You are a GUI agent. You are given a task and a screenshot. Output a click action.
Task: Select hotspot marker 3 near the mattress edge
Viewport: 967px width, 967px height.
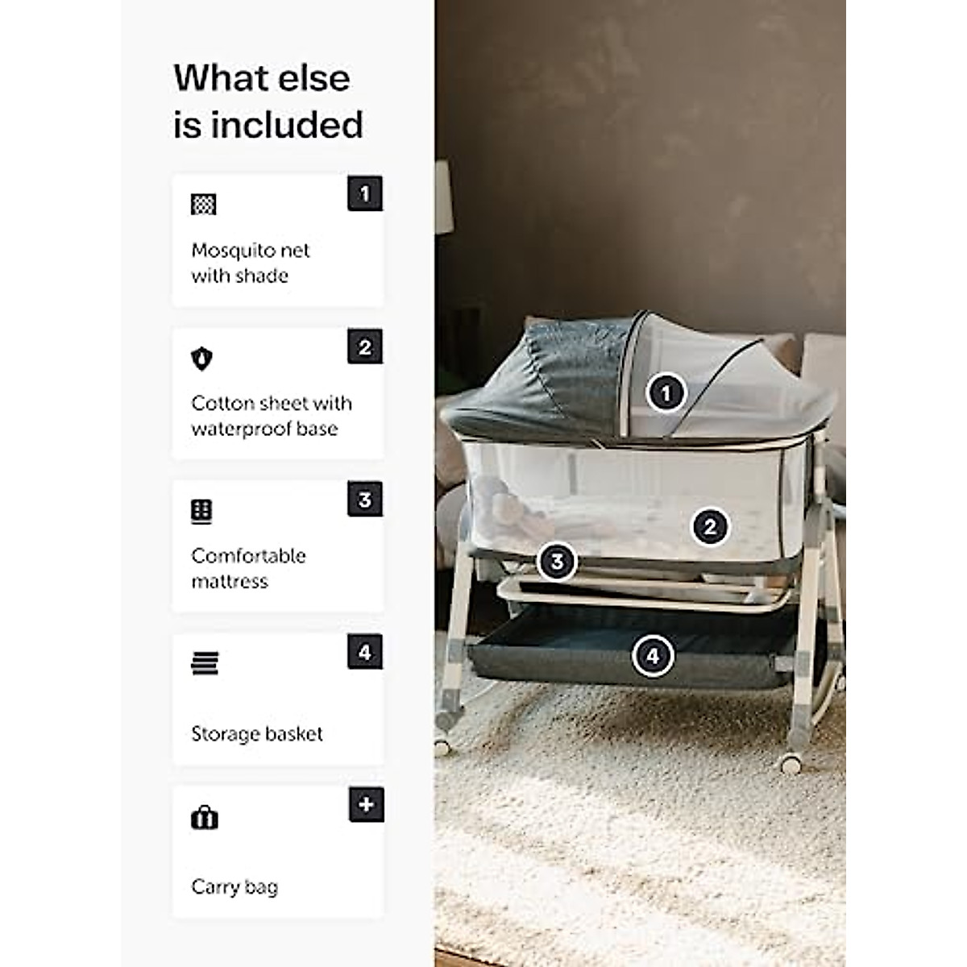pos(557,562)
